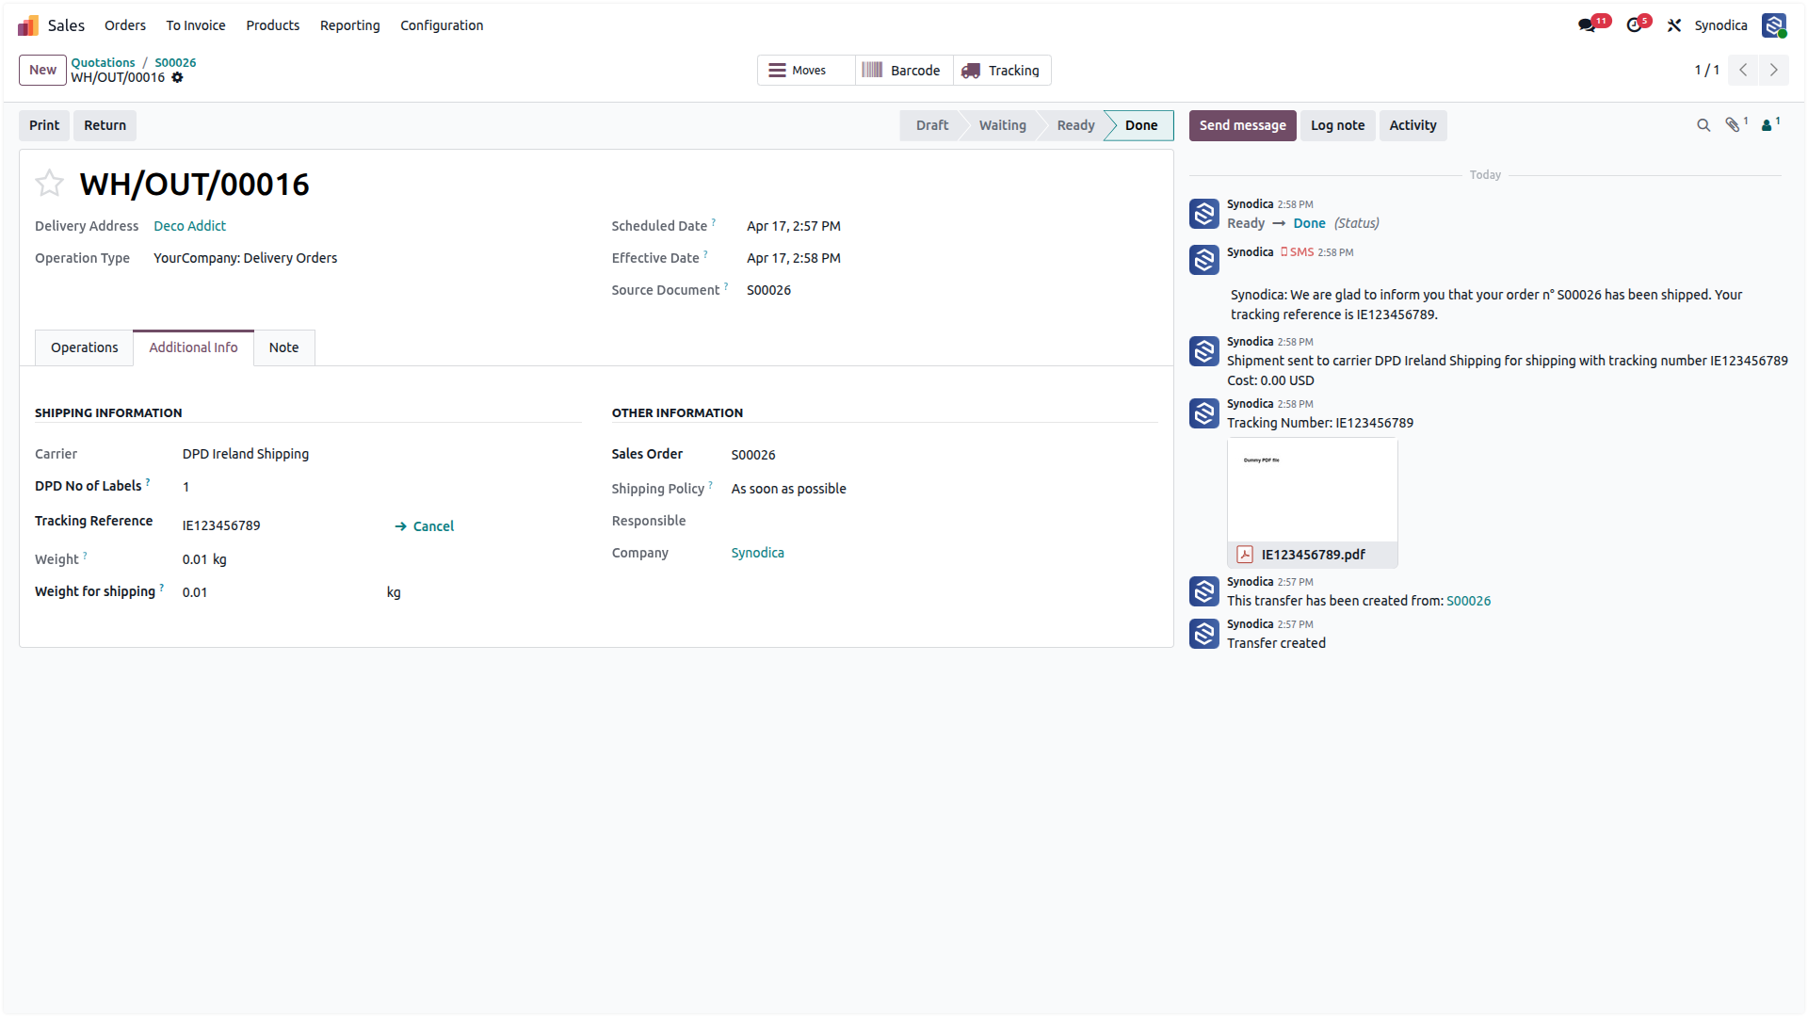Open the followers person icon
1808x1017 pixels.
(1769, 125)
